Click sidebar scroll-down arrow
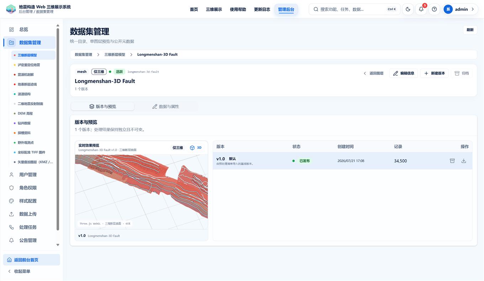 pos(58,245)
